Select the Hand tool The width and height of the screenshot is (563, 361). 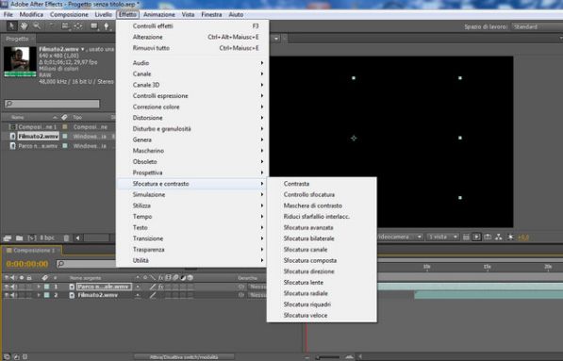[24, 26]
